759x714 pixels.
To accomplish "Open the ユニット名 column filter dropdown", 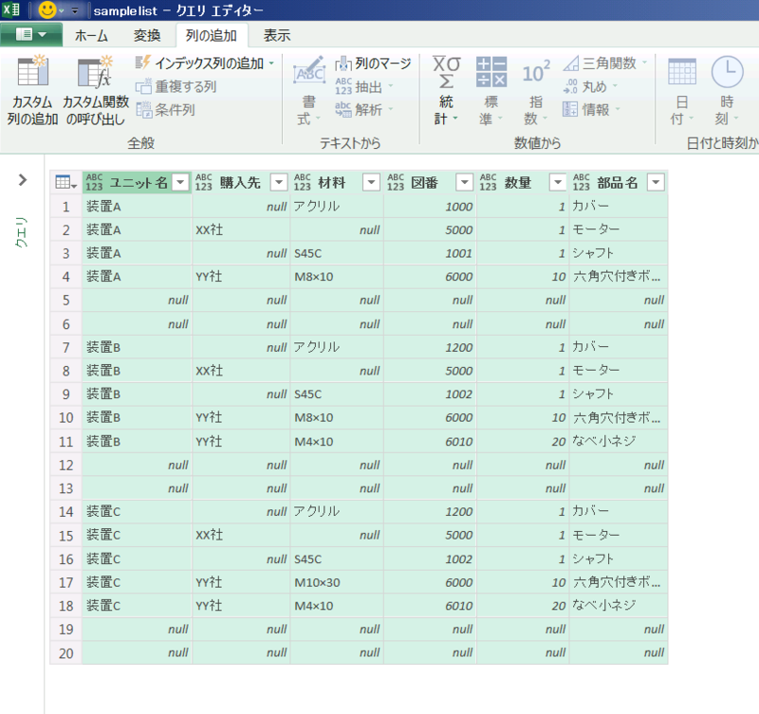I will pyautogui.click(x=181, y=182).
